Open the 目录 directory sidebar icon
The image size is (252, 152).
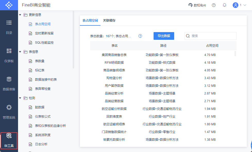(9, 23)
